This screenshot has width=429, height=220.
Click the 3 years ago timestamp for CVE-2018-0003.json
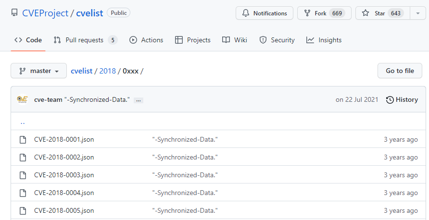click(401, 175)
